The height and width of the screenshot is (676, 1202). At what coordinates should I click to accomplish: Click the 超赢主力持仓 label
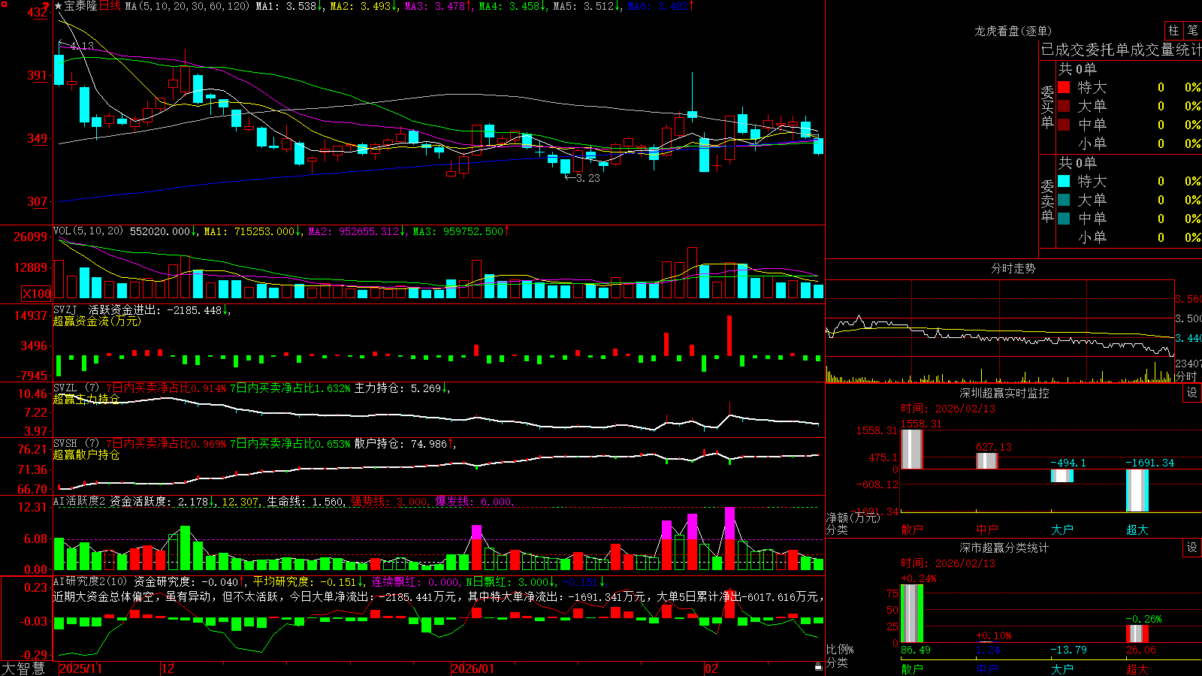coord(86,399)
